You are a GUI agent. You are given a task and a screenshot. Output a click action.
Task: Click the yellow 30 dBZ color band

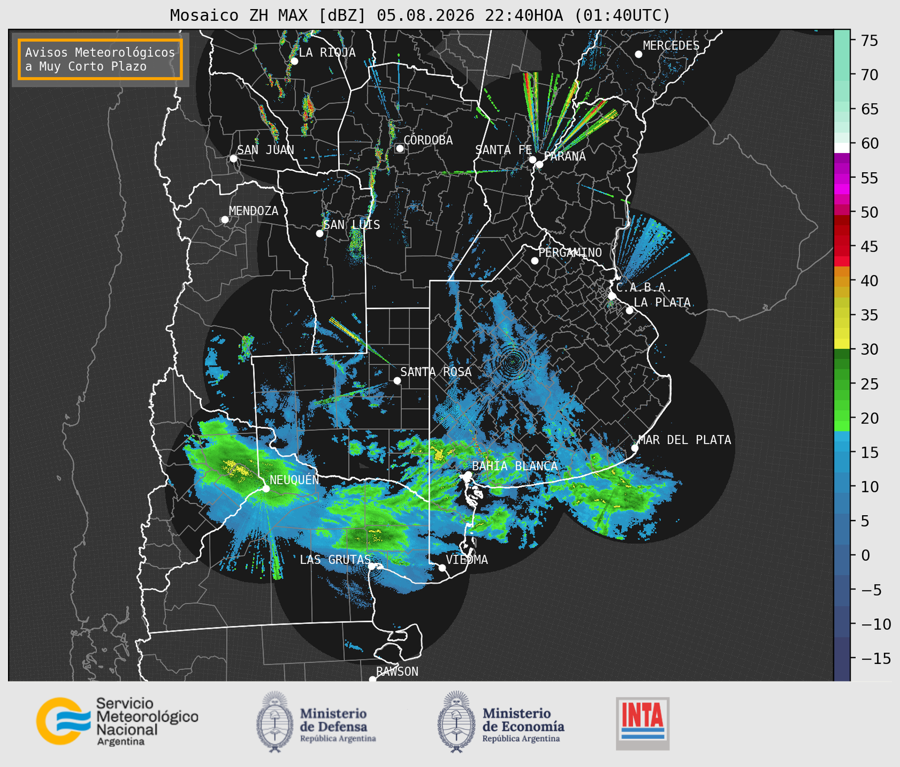tap(842, 344)
